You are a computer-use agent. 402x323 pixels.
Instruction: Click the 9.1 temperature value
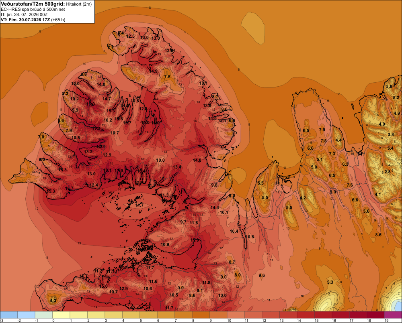point(200,290)
